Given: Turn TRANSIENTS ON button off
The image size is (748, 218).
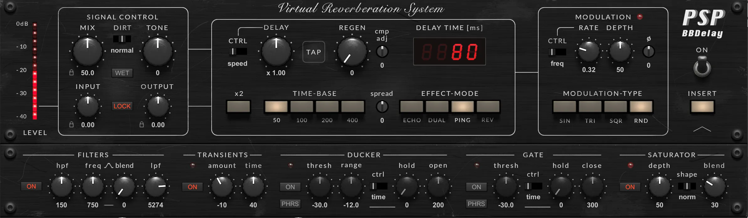Looking at the screenshot, I should pyautogui.click(x=192, y=187).
